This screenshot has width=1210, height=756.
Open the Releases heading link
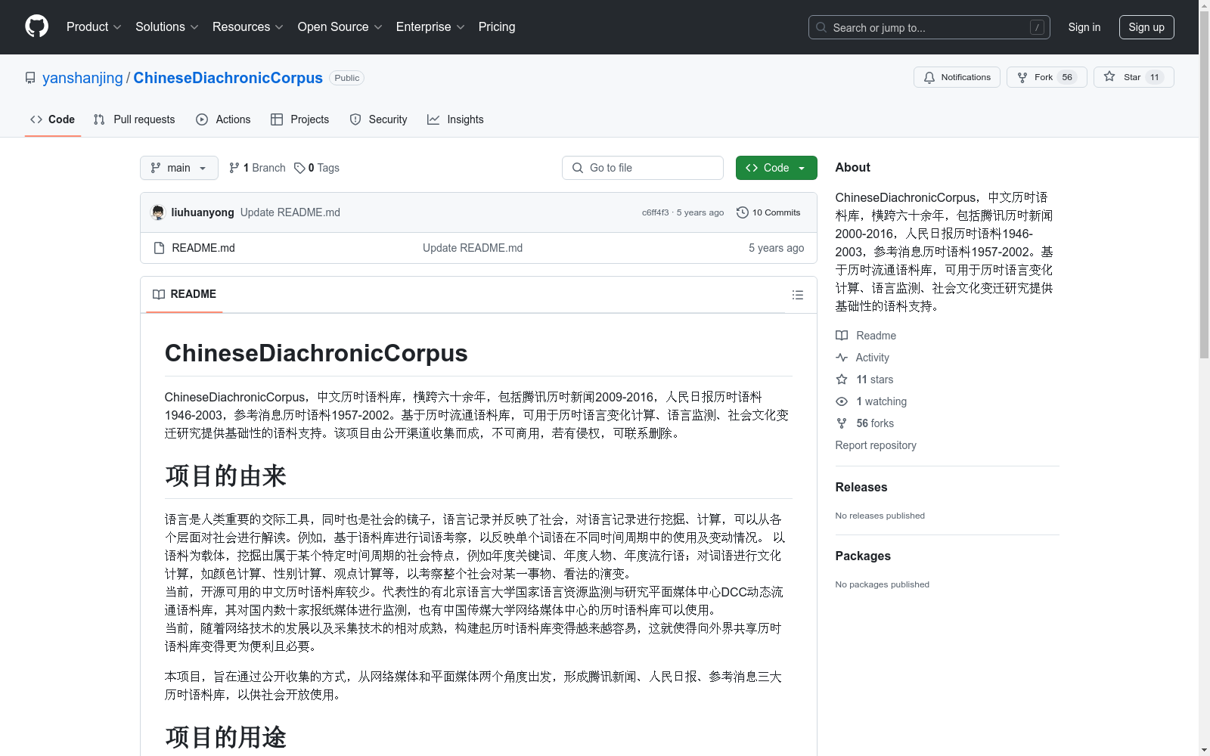pyautogui.click(x=861, y=488)
